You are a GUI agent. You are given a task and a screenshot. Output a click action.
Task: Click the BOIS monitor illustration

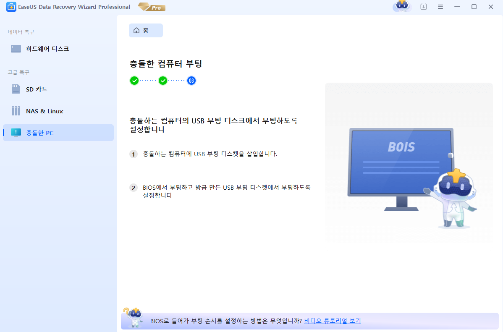[401, 170]
